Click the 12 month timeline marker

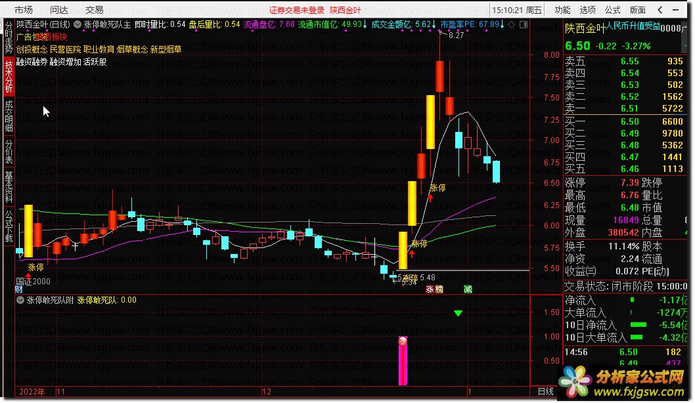tap(267, 391)
